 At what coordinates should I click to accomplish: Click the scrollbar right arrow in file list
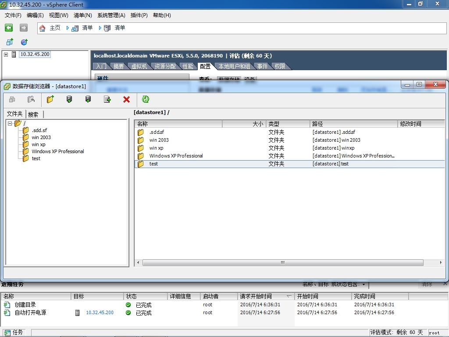coord(441,262)
